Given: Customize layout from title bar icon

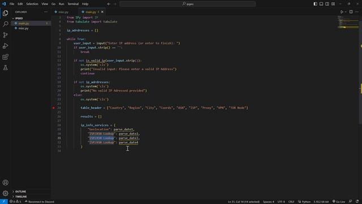Looking at the screenshot, I should (333, 4).
